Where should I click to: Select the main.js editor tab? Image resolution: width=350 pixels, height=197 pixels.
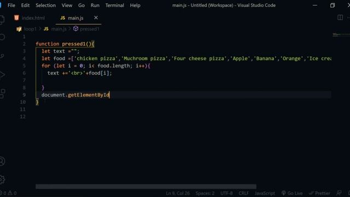(x=75, y=18)
